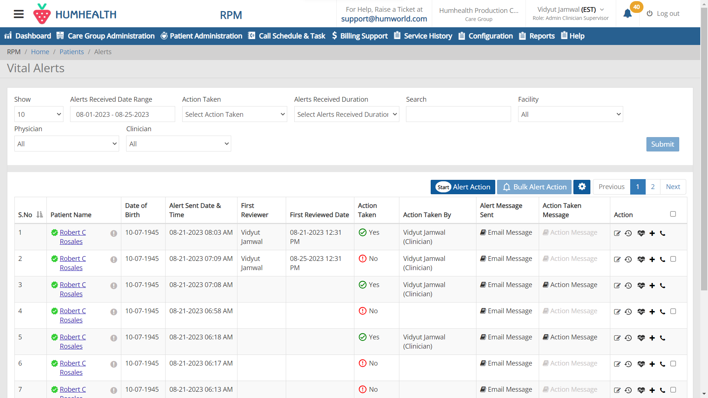
Task: Click the Submit button
Action: (x=662, y=144)
